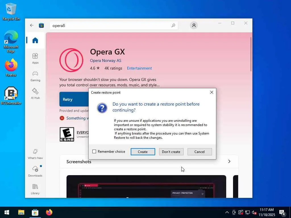
Task: Click the Retry button for Opera GX
Action: 74,99
